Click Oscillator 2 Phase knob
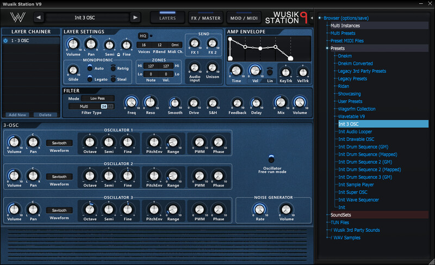Screen dimensions: 435x265 [x=219, y=176]
